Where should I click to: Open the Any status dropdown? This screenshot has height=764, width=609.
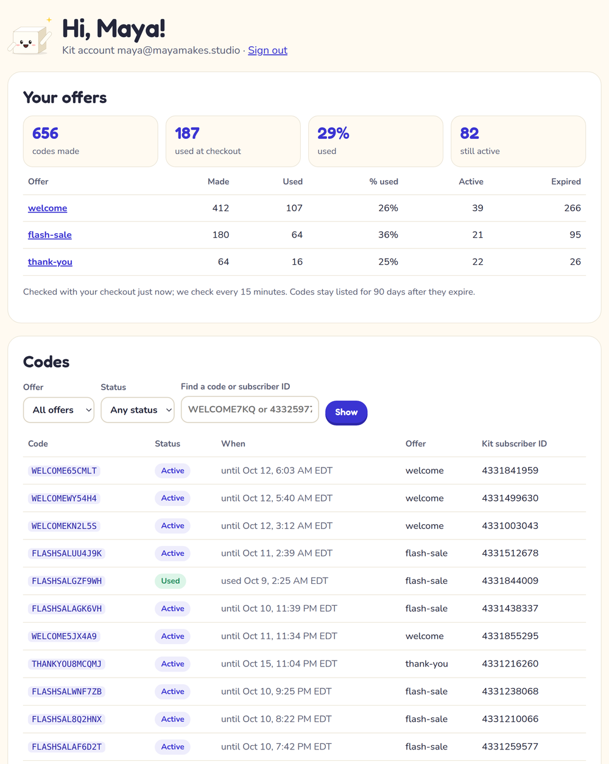tap(138, 410)
